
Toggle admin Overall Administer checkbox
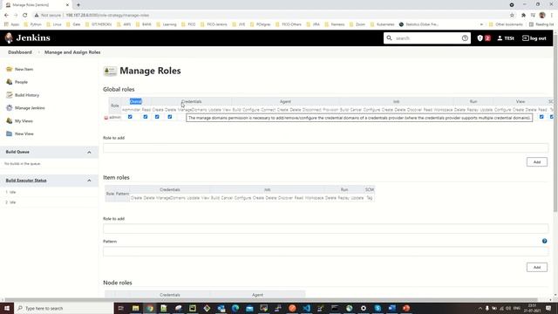tap(130, 117)
